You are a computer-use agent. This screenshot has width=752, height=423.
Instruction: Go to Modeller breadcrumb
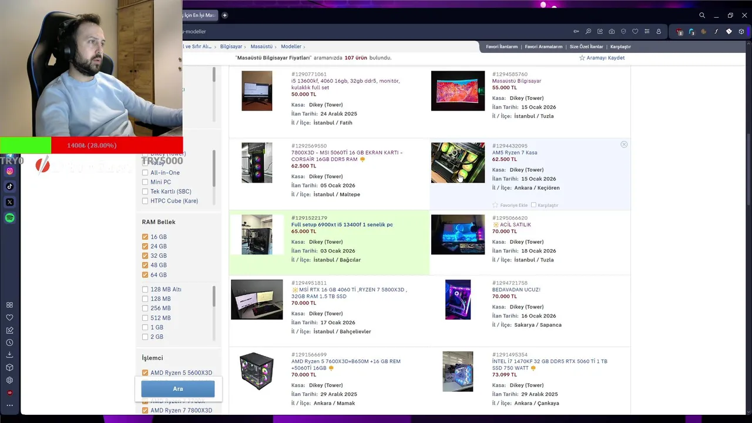click(x=291, y=46)
